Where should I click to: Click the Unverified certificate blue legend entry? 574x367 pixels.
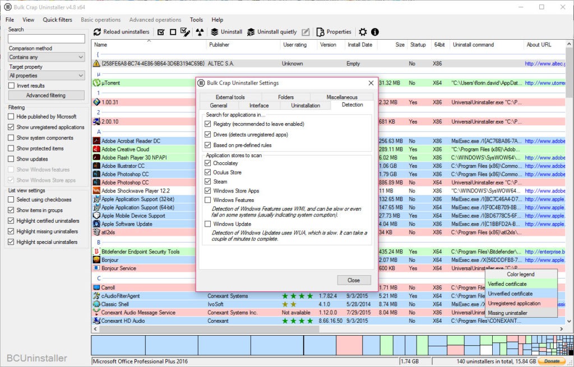point(521,294)
